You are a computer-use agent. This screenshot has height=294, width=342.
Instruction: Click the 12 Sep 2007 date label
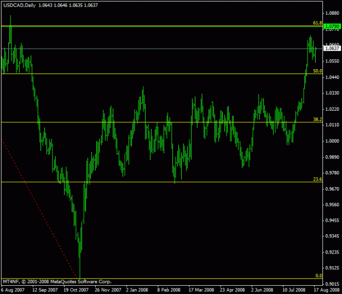tap(45, 290)
